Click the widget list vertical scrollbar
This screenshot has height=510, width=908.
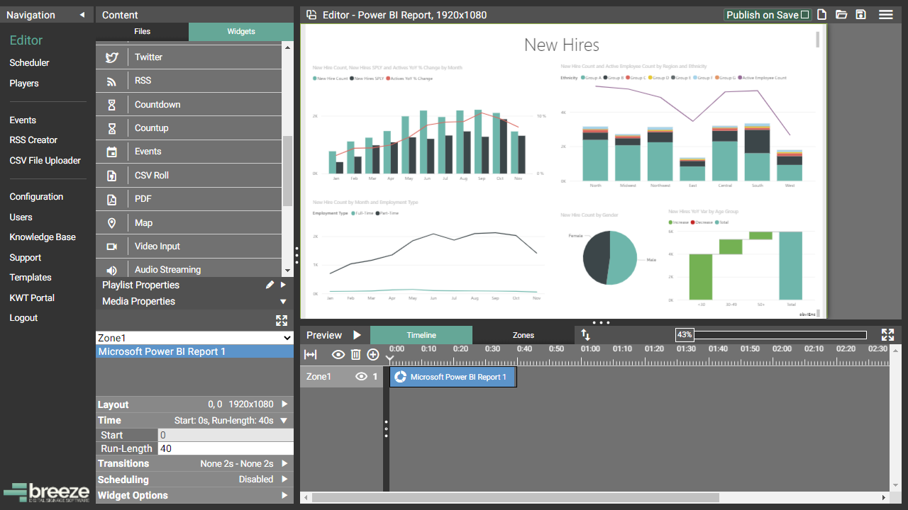point(287,171)
